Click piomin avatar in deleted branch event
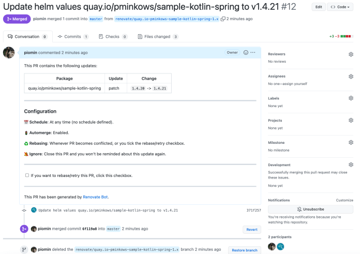The width and height of the screenshot is (360, 254). click(34, 249)
